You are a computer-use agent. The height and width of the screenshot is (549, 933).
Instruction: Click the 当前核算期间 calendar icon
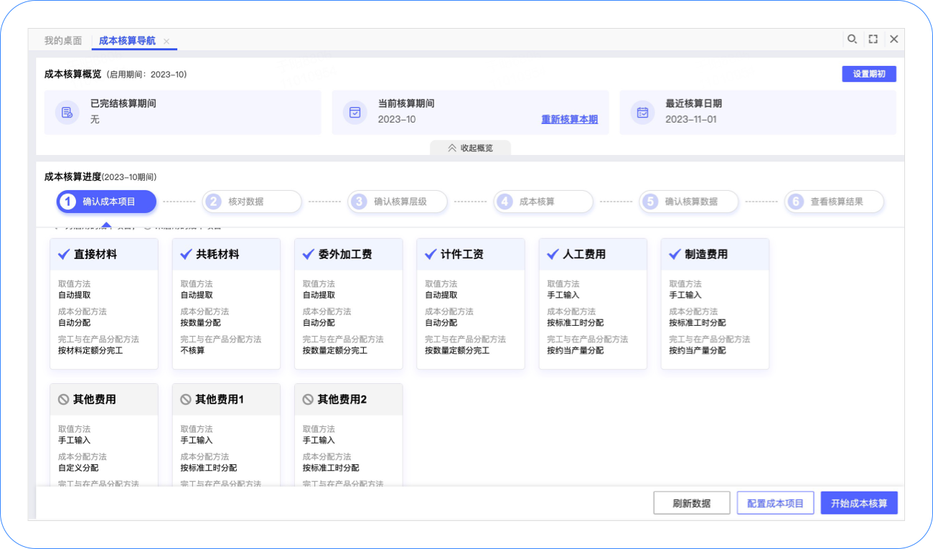(355, 112)
